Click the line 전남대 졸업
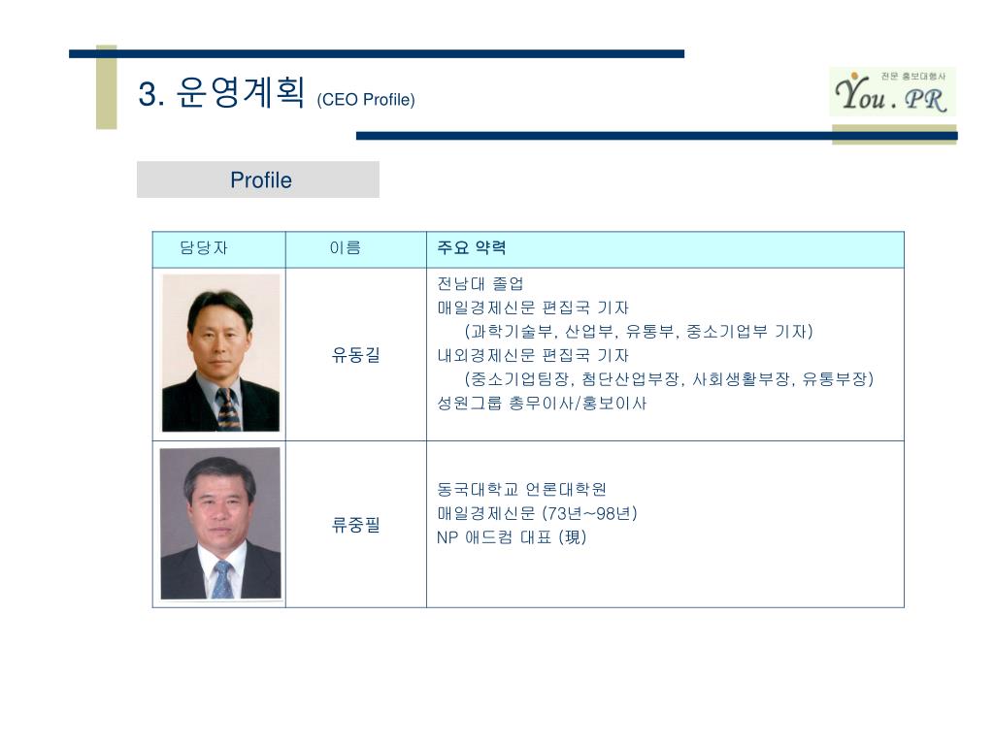The width and height of the screenshot is (994, 745). tap(480, 284)
